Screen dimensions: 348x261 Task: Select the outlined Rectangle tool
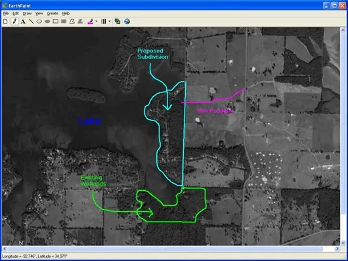tap(56, 21)
